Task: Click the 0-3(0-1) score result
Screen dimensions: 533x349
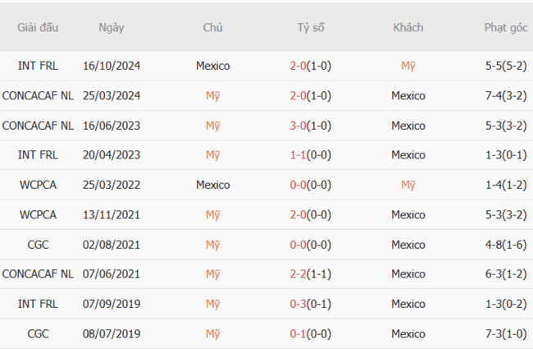Action: coord(310,304)
